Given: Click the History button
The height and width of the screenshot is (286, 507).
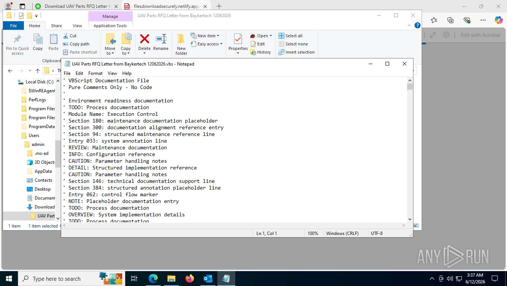Looking at the screenshot, I should (261, 52).
